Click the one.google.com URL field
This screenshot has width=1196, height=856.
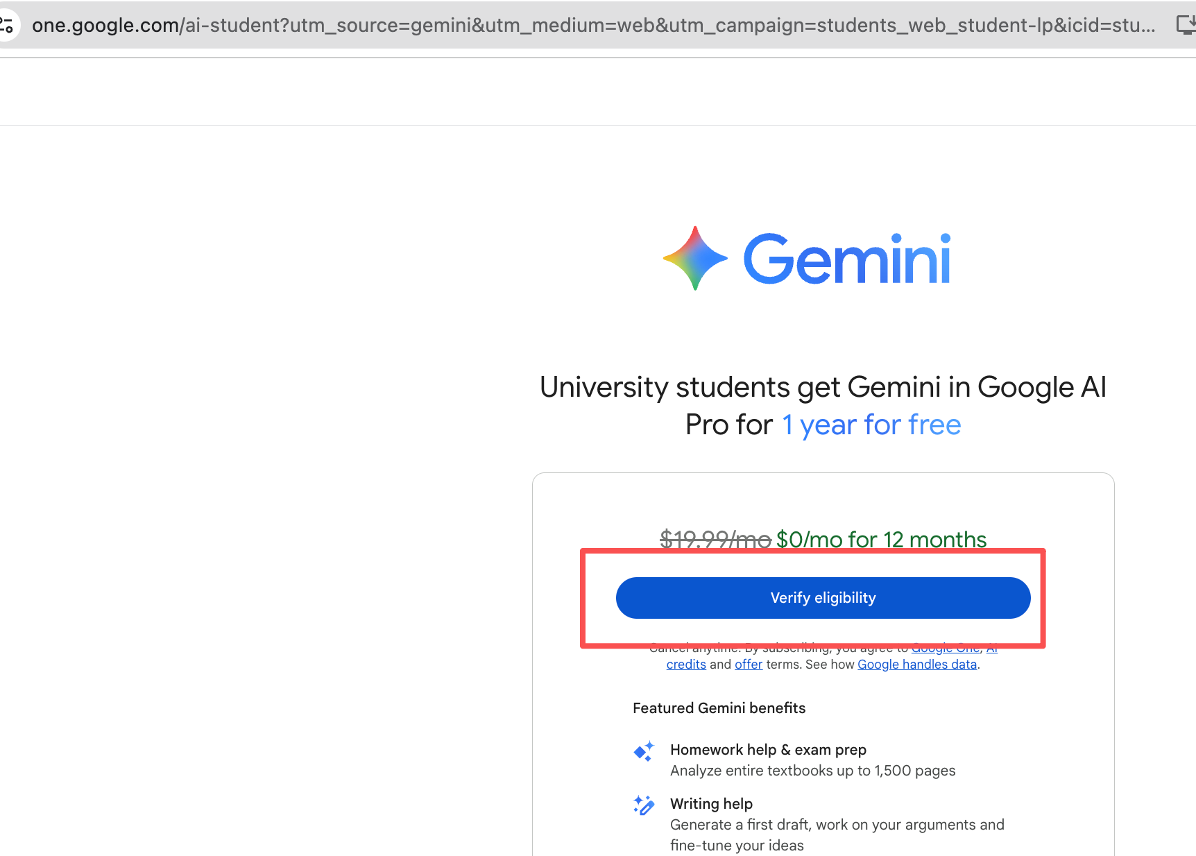click(593, 26)
